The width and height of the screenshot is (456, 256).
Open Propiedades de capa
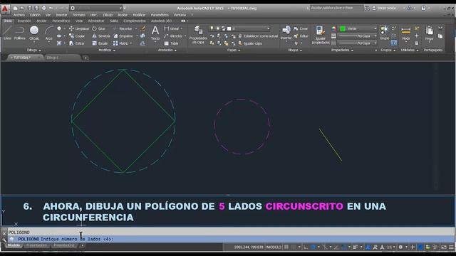(x=198, y=35)
